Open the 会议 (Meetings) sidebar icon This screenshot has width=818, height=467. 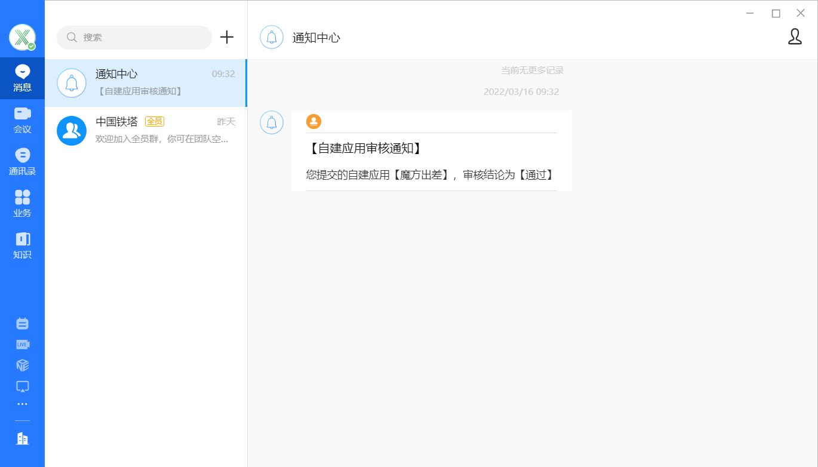pos(22,117)
